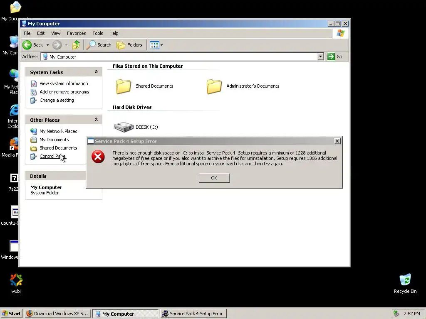Click the system tray network icon
The image size is (426, 319).
396,314
